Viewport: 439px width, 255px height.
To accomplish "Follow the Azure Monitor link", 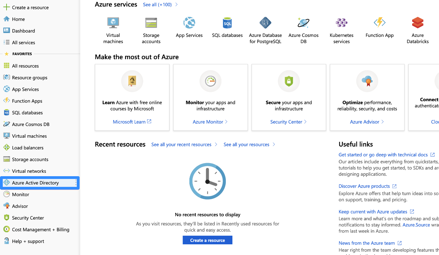I will [x=208, y=122].
